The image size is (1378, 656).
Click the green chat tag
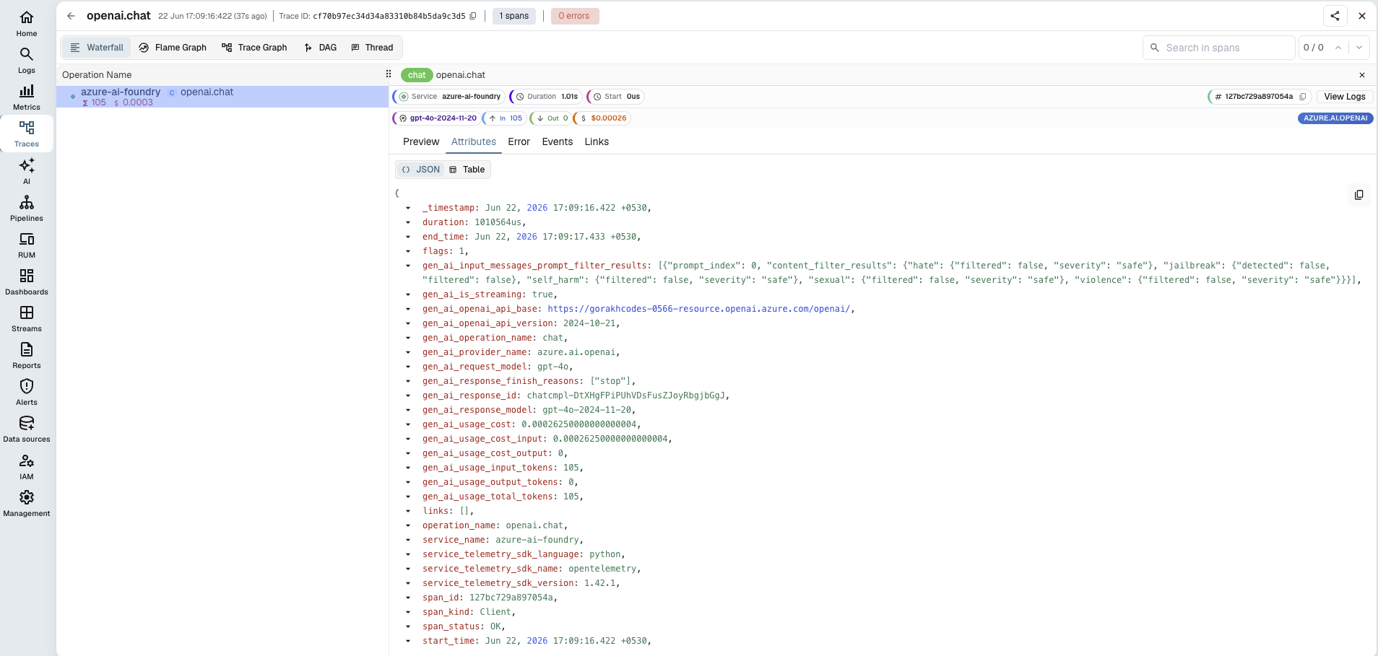point(417,75)
